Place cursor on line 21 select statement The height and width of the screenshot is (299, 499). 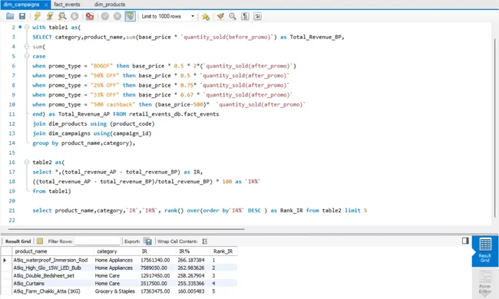pos(200,210)
